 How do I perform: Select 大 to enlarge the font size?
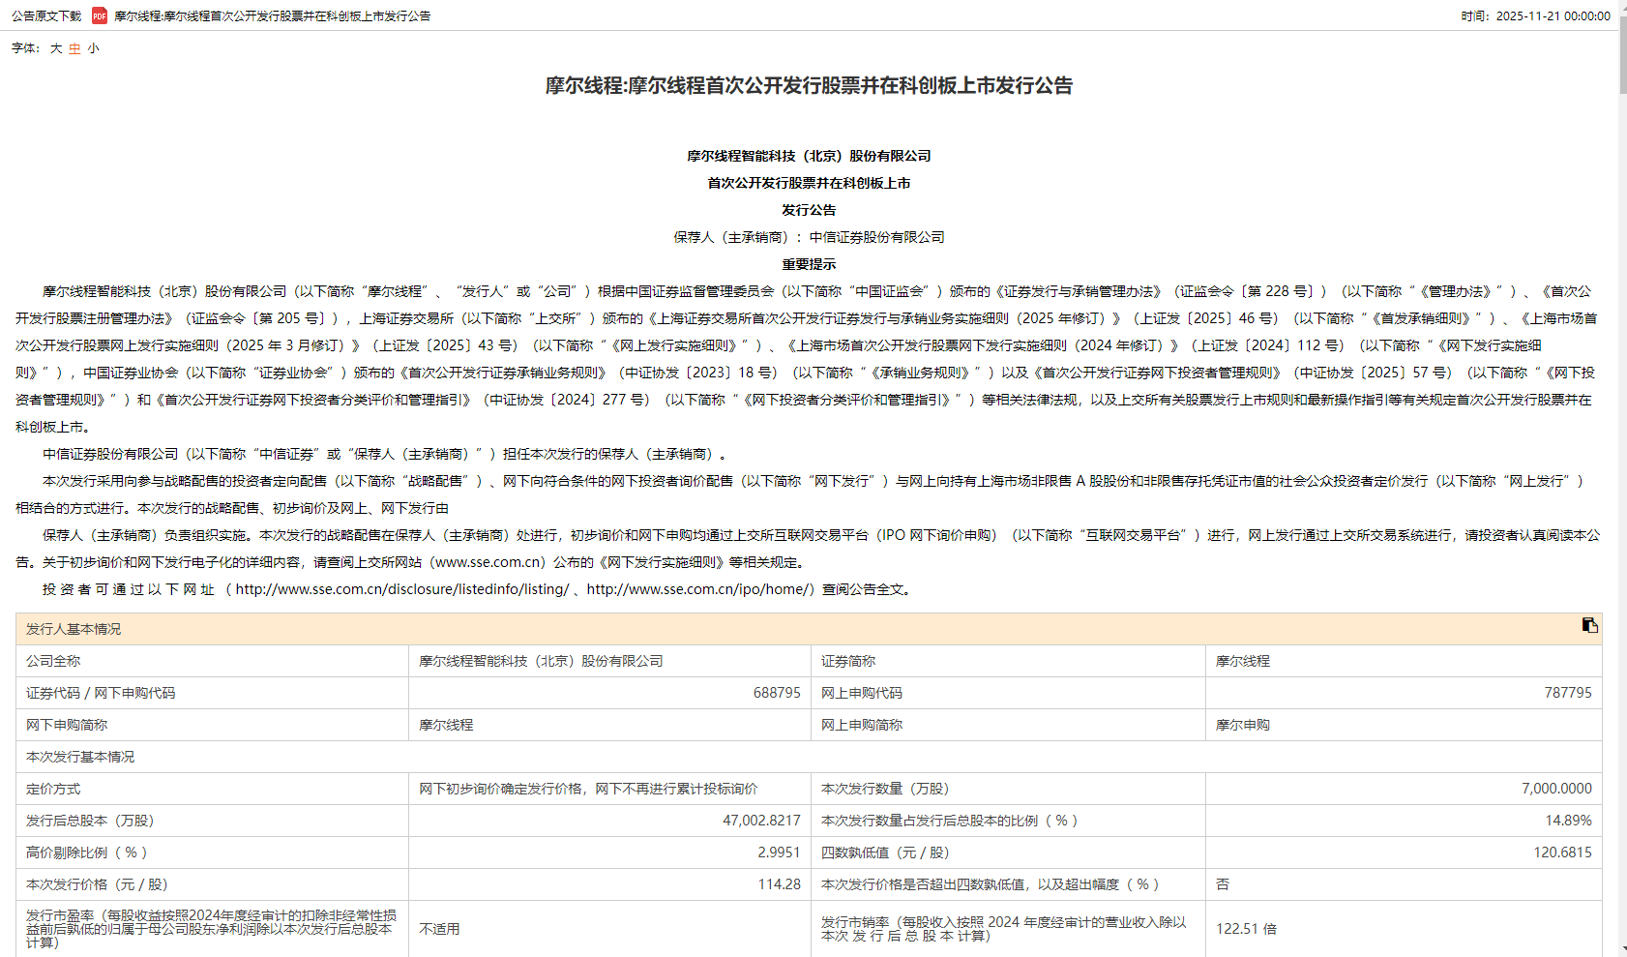tap(55, 47)
